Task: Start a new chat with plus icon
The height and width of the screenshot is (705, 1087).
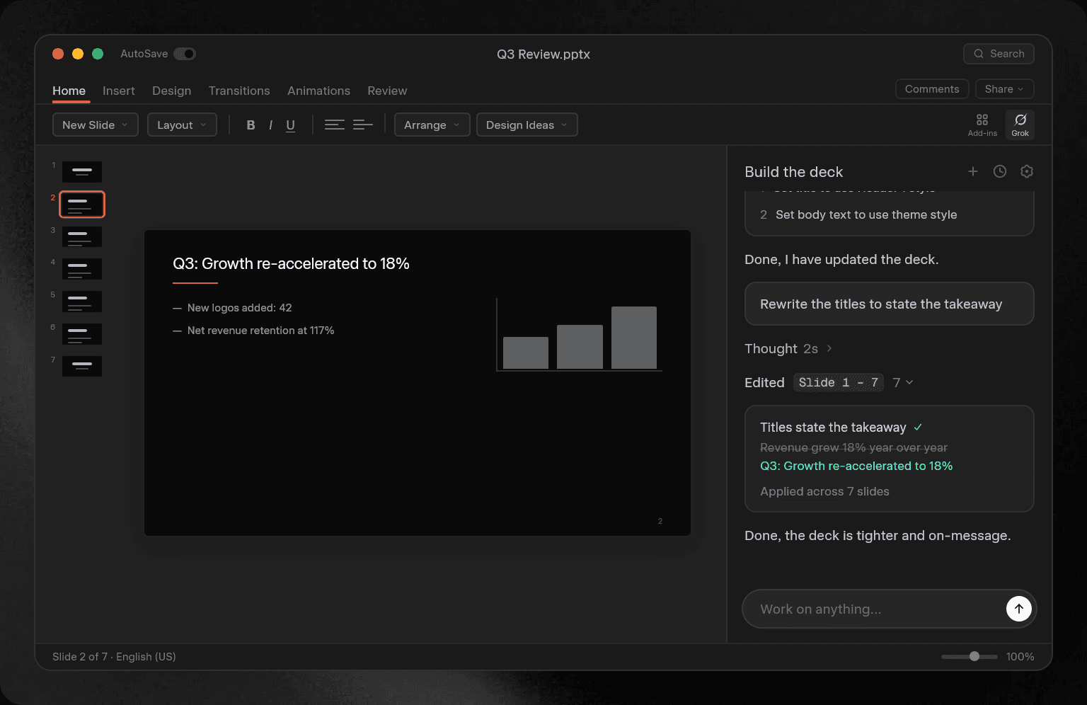Action: [x=973, y=171]
